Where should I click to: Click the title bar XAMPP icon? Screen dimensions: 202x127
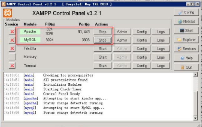(4, 4)
